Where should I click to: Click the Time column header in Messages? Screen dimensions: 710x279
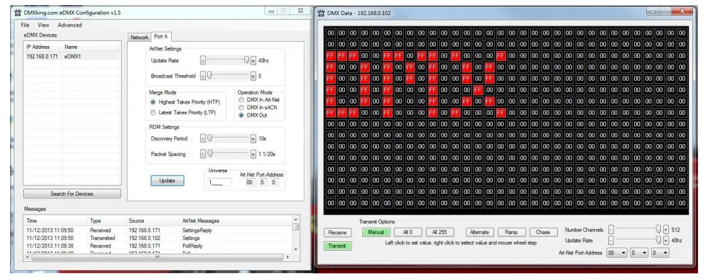pos(56,220)
